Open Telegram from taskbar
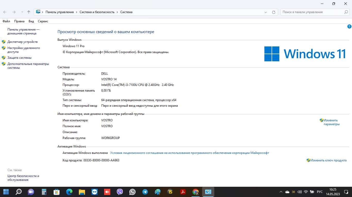The image size is (352, 197). tap(145, 192)
